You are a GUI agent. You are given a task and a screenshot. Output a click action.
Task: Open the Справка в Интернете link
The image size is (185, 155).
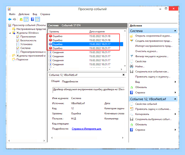pos(87,129)
